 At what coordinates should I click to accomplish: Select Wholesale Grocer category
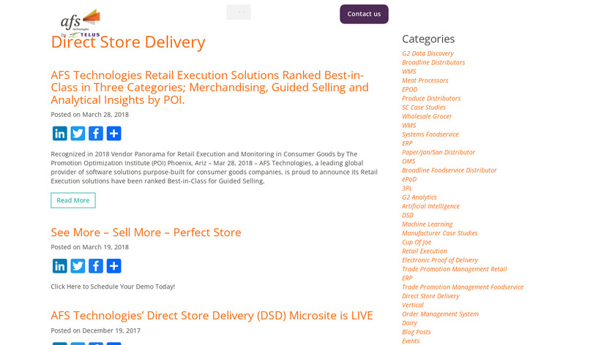point(427,116)
